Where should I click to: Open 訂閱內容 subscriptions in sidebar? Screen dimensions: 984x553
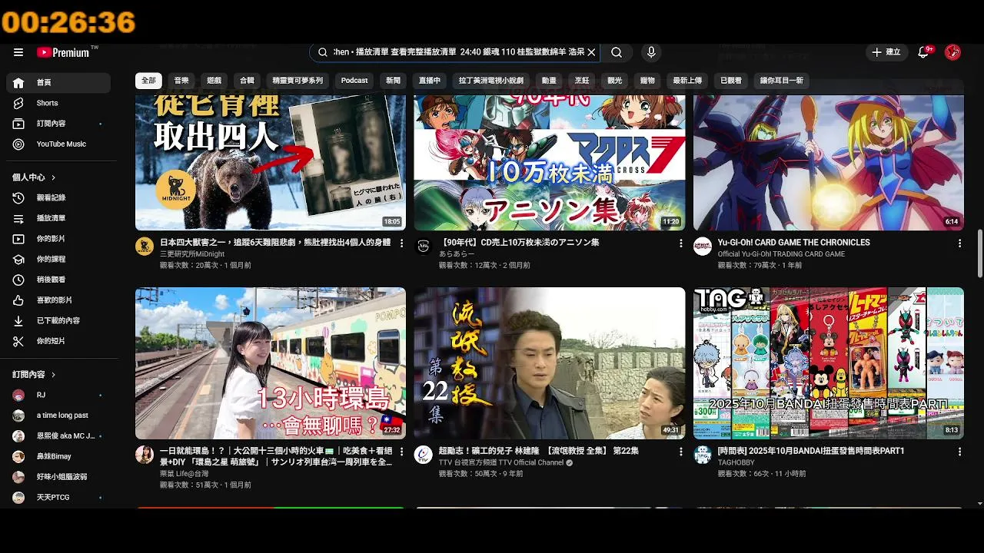[x=58, y=124]
